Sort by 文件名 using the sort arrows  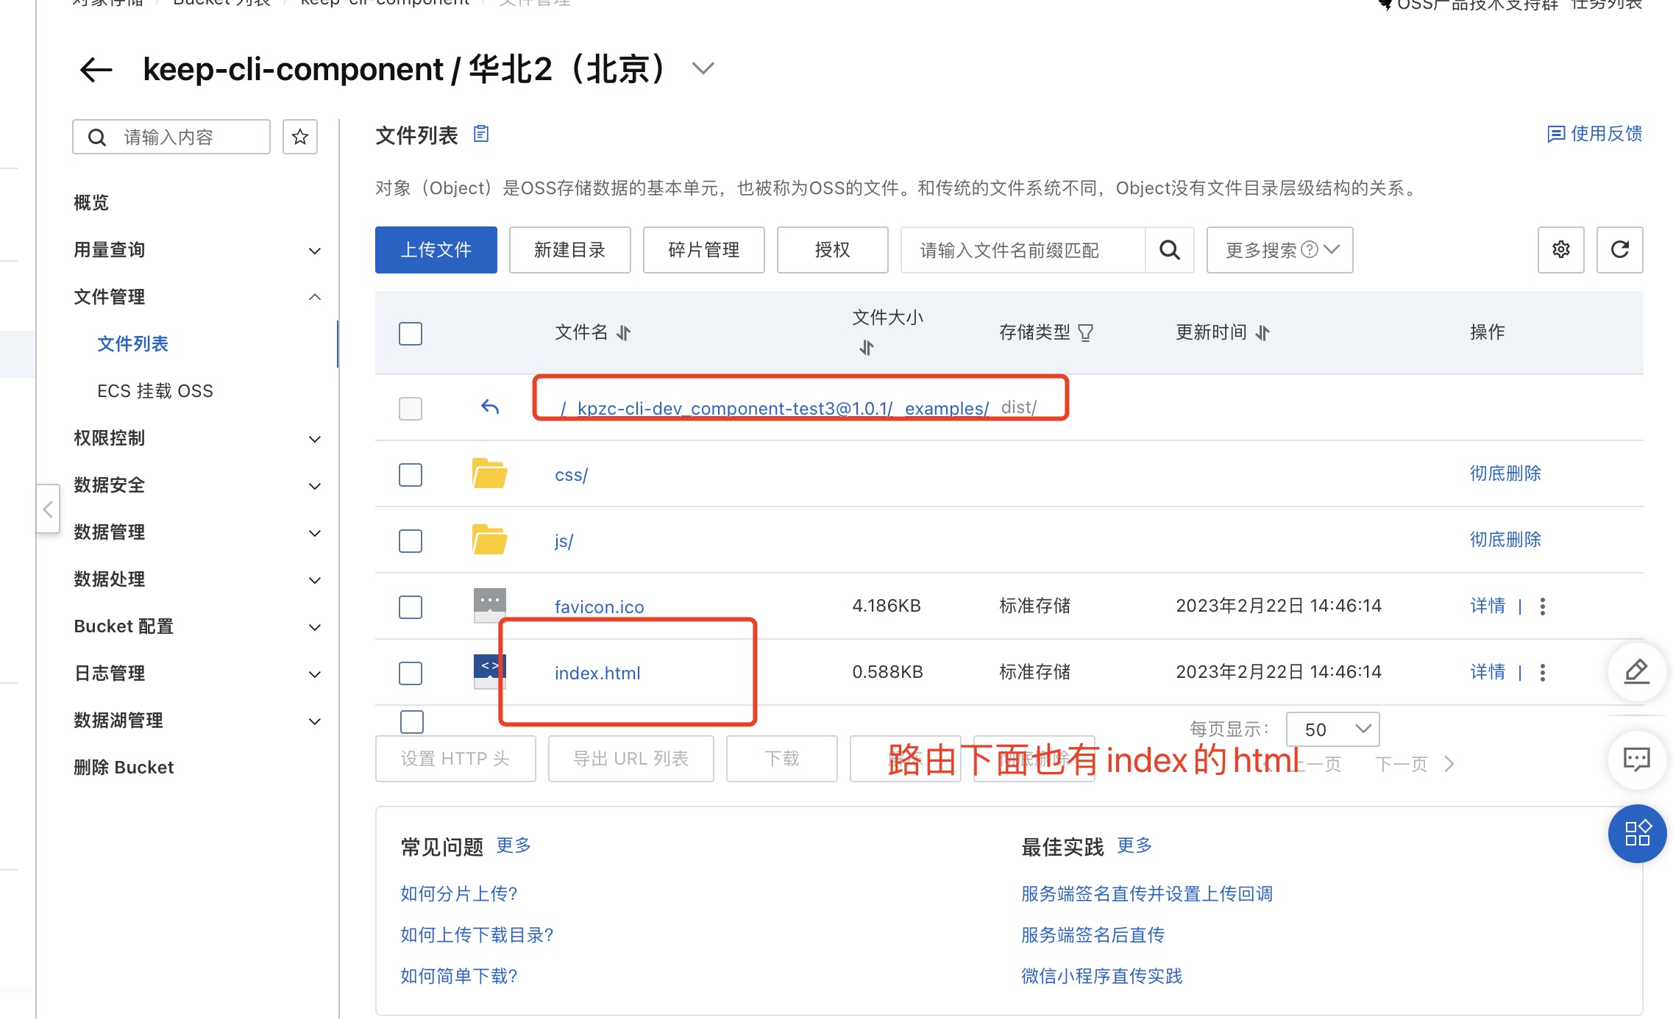click(x=624, y=333)
